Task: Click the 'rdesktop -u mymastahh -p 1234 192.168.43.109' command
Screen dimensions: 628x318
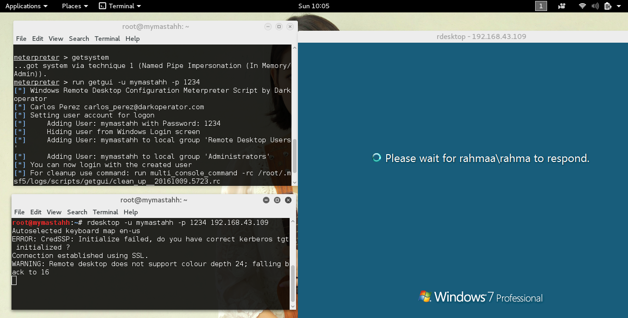Action: 177,223
